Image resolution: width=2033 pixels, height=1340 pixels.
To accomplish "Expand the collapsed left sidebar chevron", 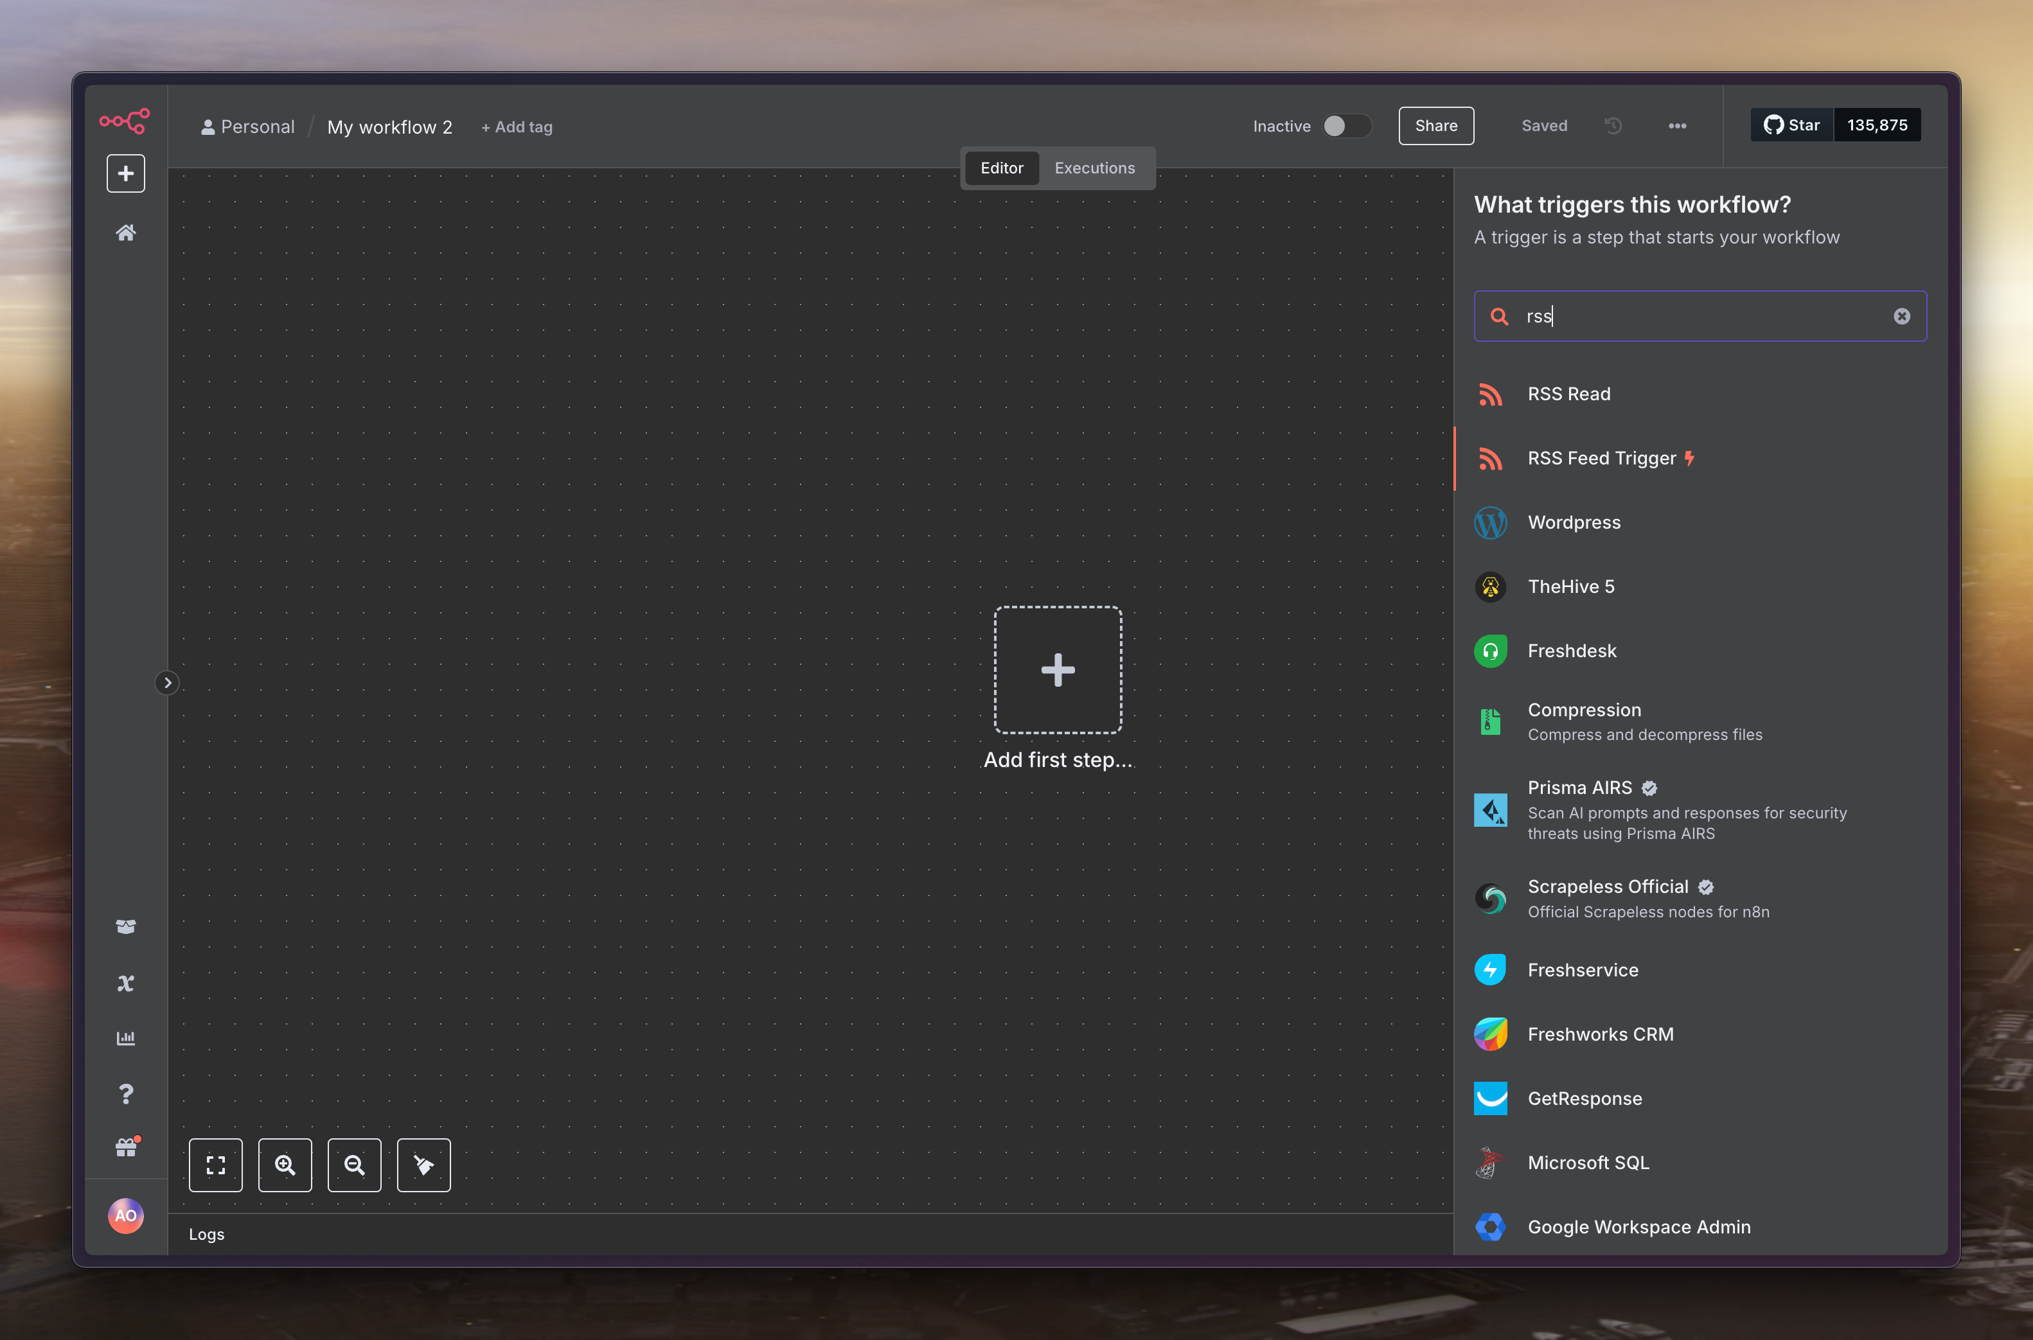I will pos(168,683).
